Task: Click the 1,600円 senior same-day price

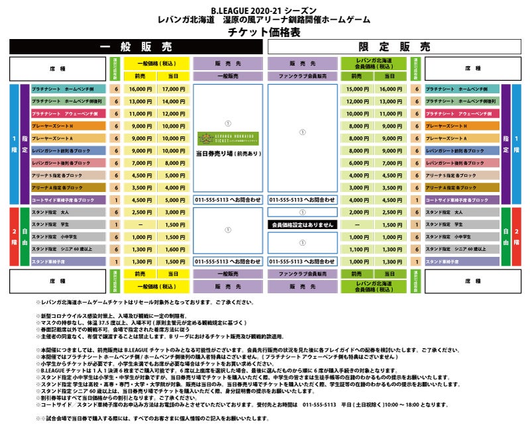Action: pos(174,249)
